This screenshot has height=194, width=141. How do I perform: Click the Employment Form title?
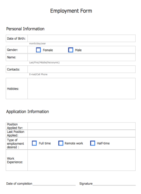[71, 11]
